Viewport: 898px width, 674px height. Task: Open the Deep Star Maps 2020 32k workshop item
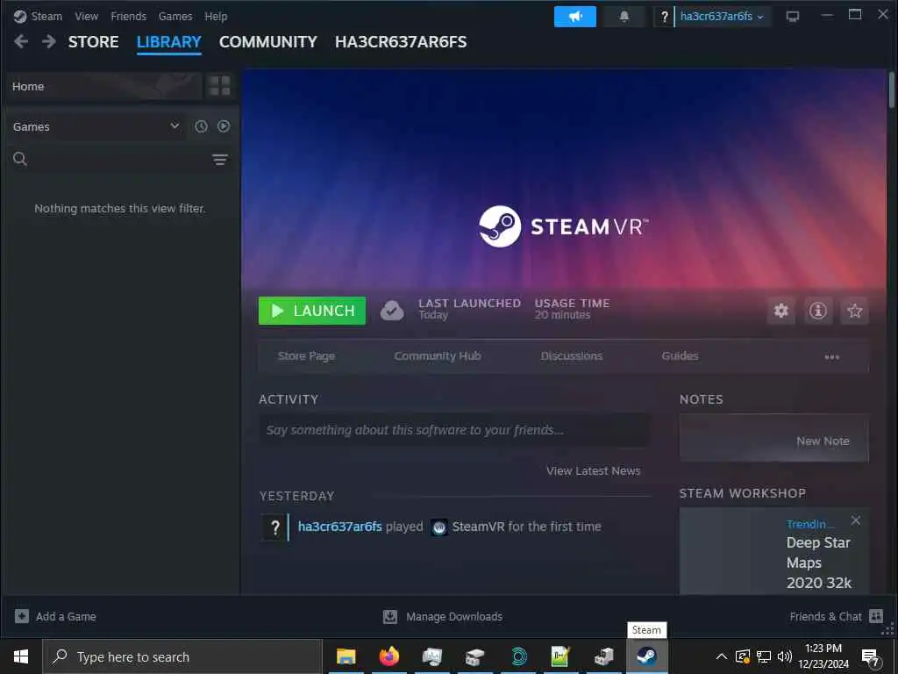pos(818,563)
